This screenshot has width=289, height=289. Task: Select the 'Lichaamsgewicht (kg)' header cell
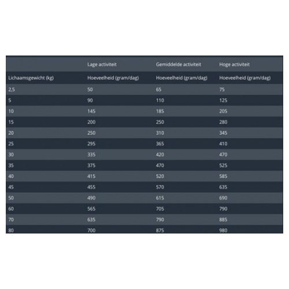(x=31, y=78)
